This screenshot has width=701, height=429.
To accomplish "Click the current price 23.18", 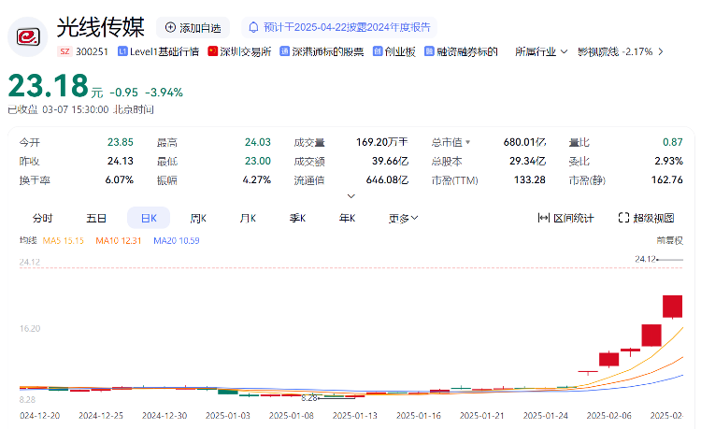I will [x=49, y=85].
